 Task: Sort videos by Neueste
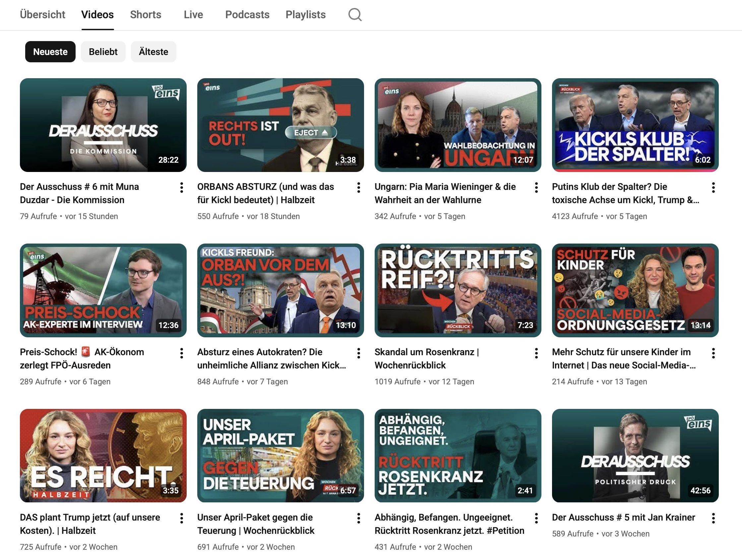point(50,52)
